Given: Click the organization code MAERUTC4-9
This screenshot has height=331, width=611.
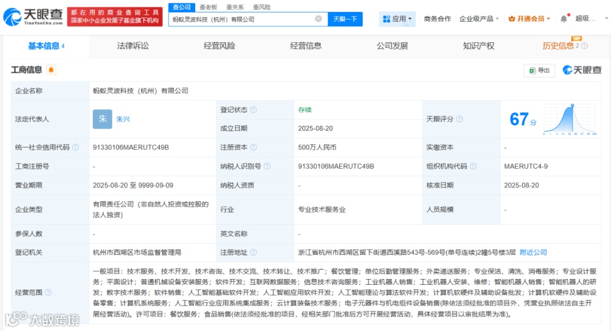Looking at the screenshot, I should [x=526, y=167].
